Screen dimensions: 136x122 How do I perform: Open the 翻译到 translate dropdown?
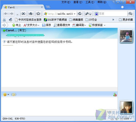tap(79, 25)
